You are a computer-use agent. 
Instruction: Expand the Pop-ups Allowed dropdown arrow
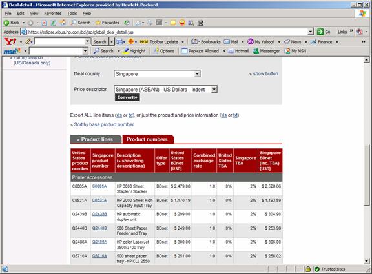click(x=224, y=51)
